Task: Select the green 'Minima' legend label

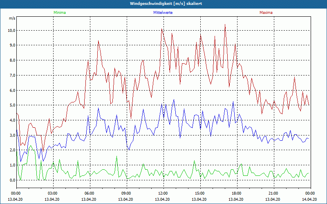Action: (x=60, y=13)
